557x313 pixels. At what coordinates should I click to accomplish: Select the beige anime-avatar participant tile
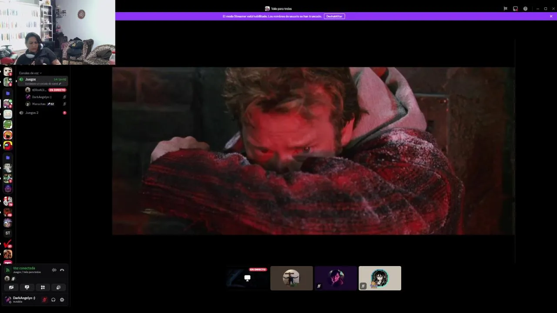point(380,278)
